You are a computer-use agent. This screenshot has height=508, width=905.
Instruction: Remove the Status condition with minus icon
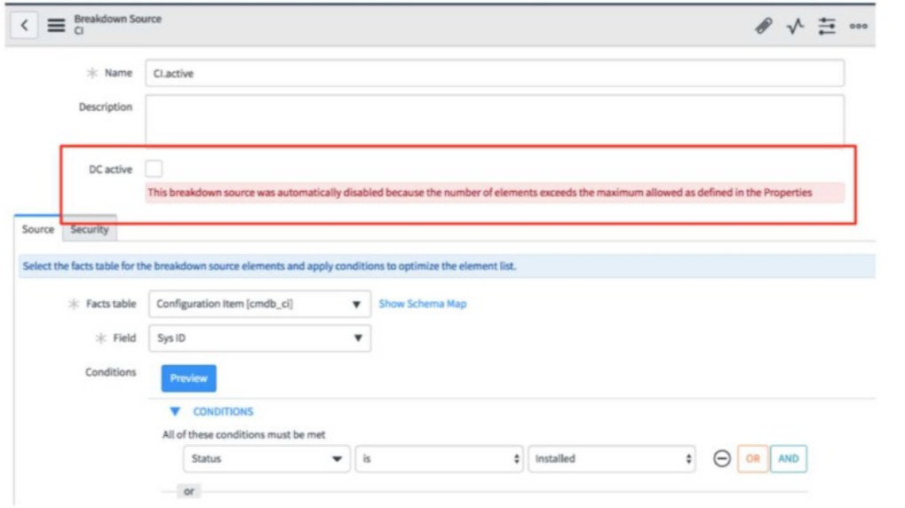pyautogui.click(x=722, y=459)
